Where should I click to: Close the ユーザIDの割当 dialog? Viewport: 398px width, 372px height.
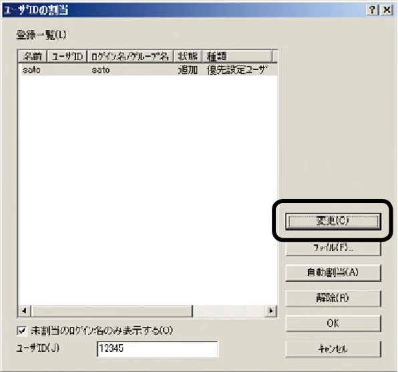pyautogui.click(x=387, y=10)
